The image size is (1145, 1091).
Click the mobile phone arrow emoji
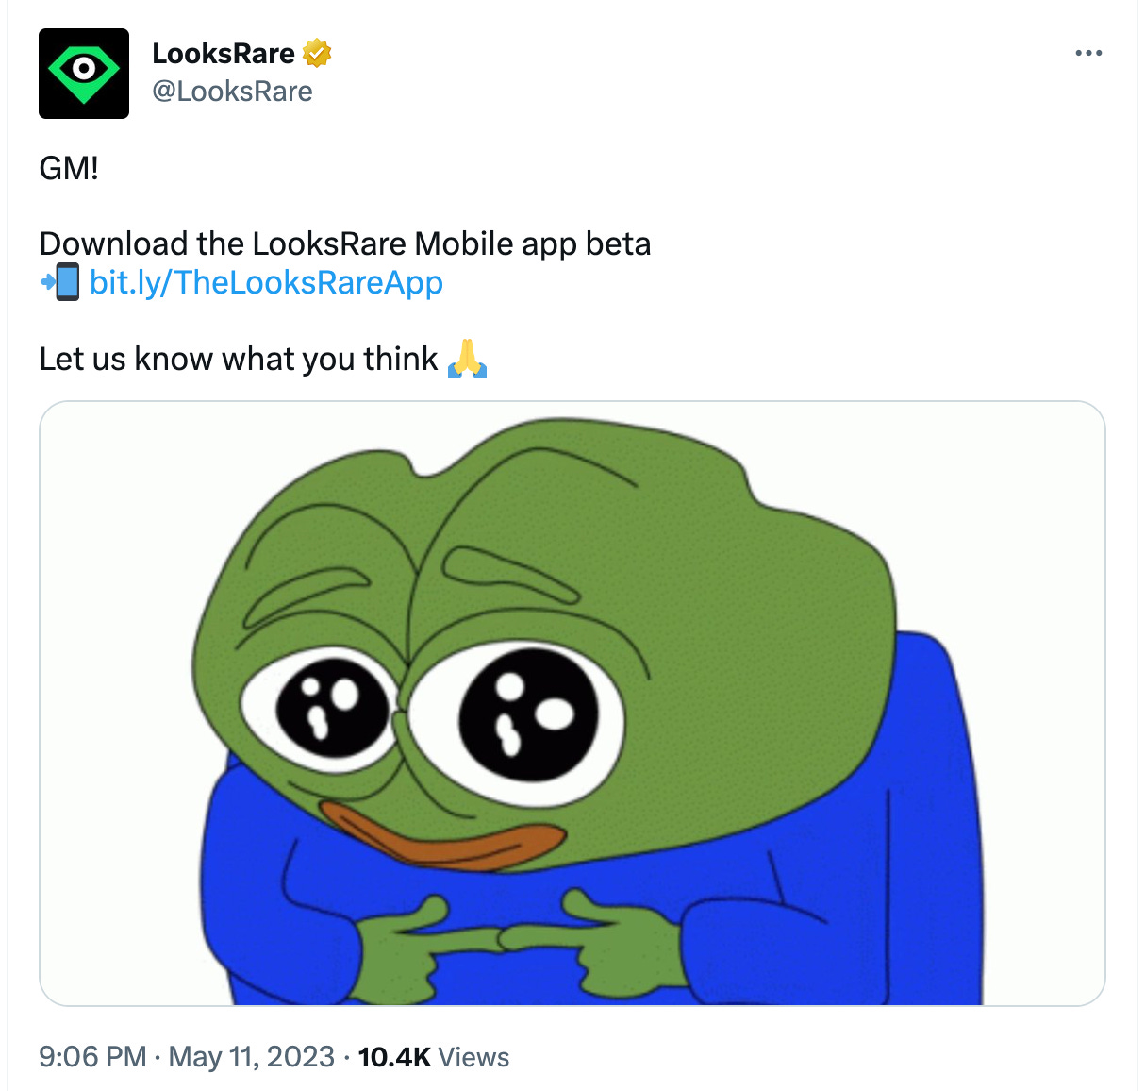tap(60, 282)
